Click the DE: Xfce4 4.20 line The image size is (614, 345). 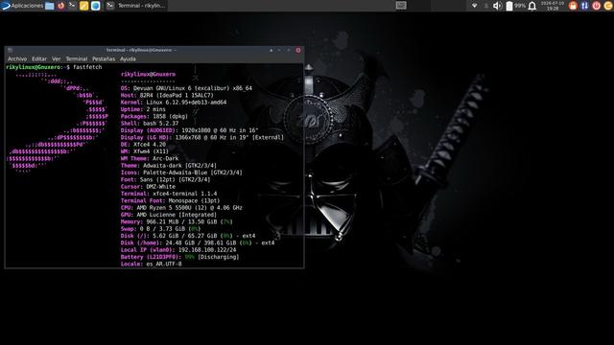click(143, 145)
